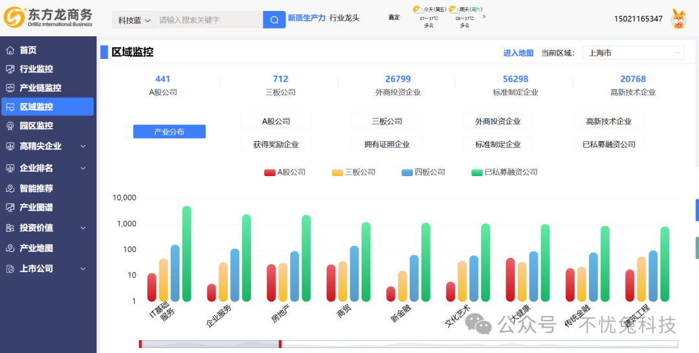Switch to the 高新技术企业 filter tab

(608, 121)
